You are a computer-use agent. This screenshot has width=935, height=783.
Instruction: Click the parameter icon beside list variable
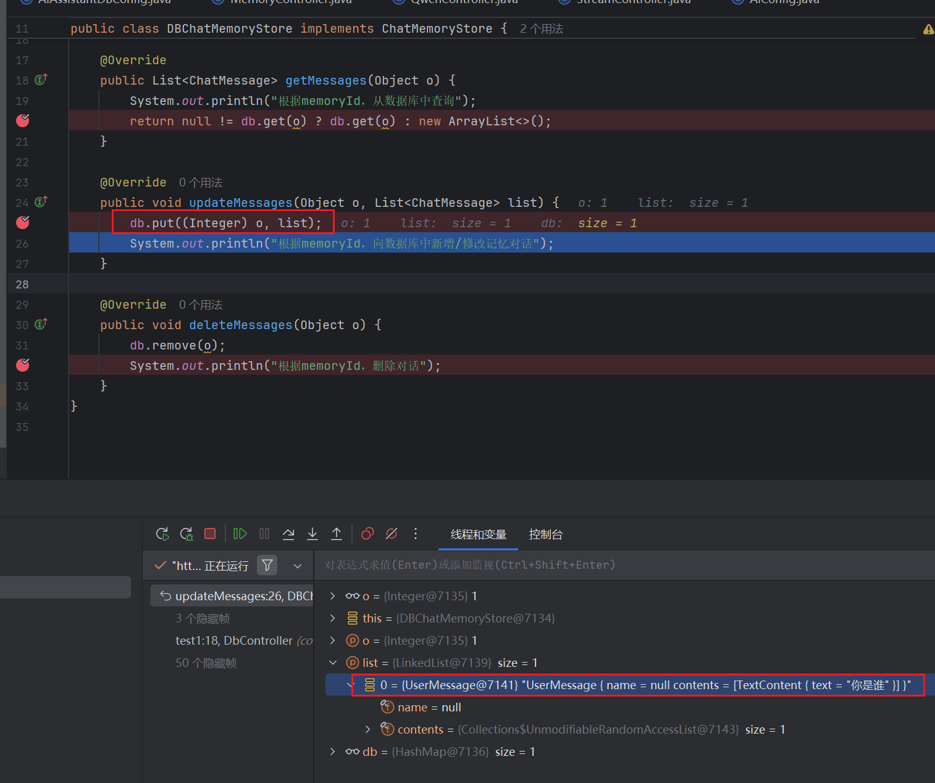[x=353, y=663]
